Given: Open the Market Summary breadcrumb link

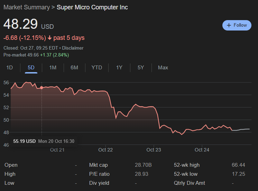Looking at the screenshot, I should point(26,7).
